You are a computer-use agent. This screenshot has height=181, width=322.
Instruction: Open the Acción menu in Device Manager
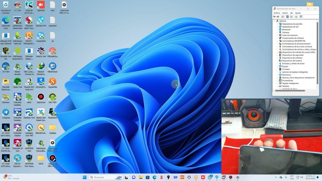285,13
